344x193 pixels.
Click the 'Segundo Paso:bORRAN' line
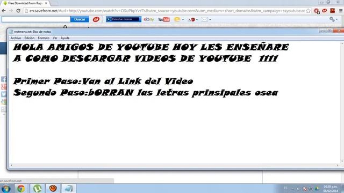(146, 93)
